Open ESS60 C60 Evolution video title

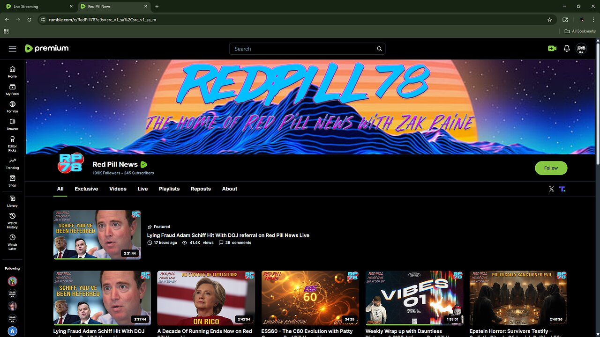[x=307, y=331]
